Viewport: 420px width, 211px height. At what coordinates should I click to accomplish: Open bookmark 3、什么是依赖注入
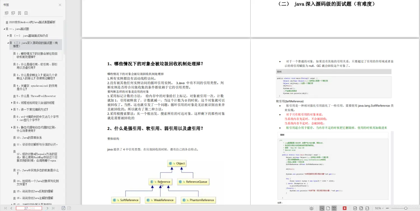(x=37, y=77)
